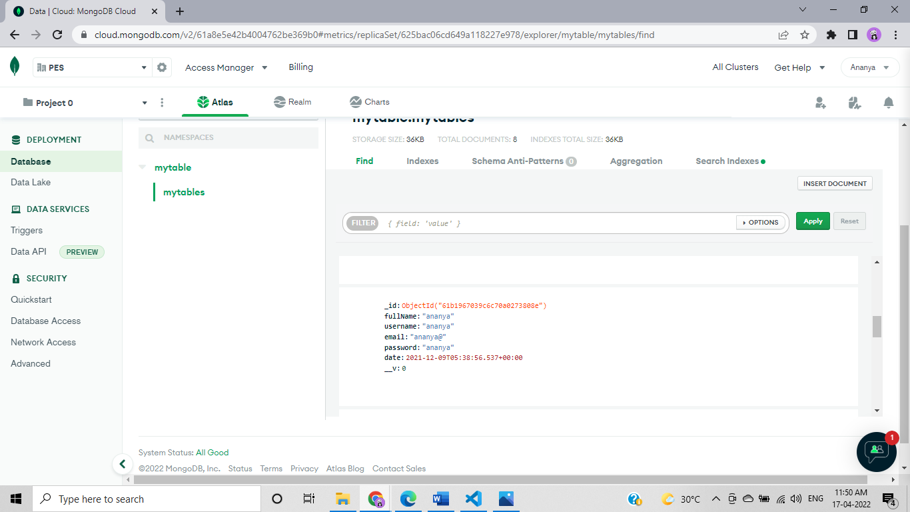Show hidden system tray icons
The image size is (910, 512).
(x=716, y=499)
